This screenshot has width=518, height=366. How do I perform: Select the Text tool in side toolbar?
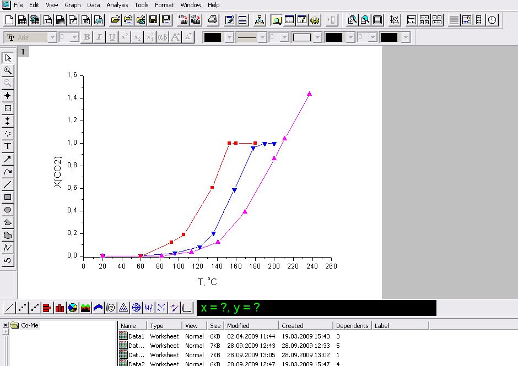(8, 146)
